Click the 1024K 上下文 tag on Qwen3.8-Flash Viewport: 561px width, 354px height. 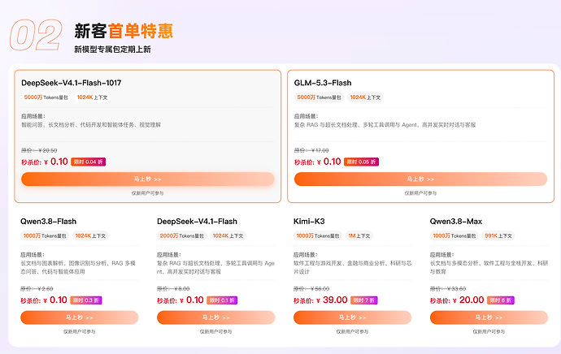coord(90,235)
